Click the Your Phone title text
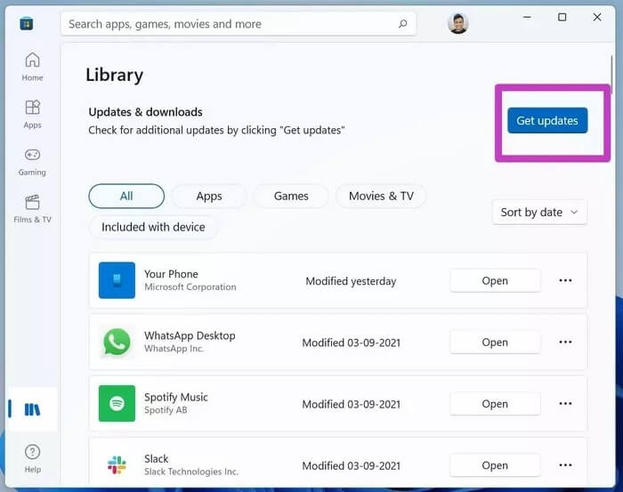The height and width of the screenshot is (492, 623). point(171,274)
